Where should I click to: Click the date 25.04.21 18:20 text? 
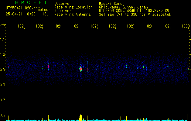pos(21,14)
